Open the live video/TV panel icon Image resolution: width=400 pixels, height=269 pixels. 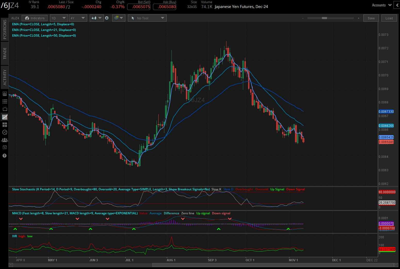click(5, 109)
